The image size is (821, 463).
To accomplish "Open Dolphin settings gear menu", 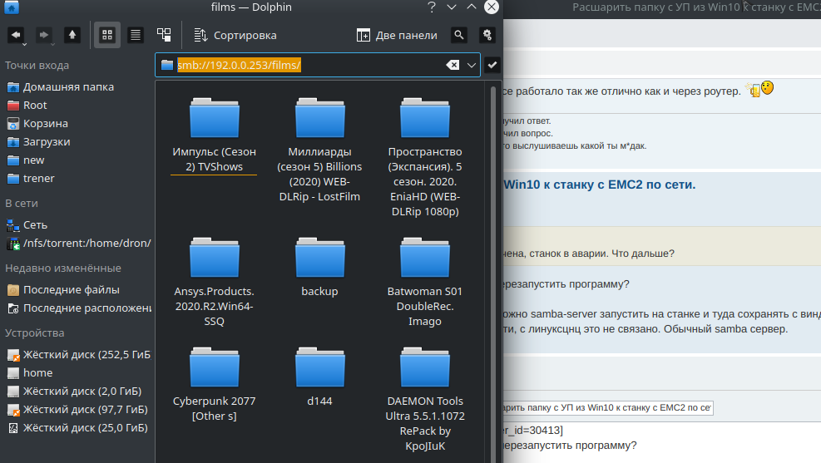I will pyautogui.click(x=487, y=35).
